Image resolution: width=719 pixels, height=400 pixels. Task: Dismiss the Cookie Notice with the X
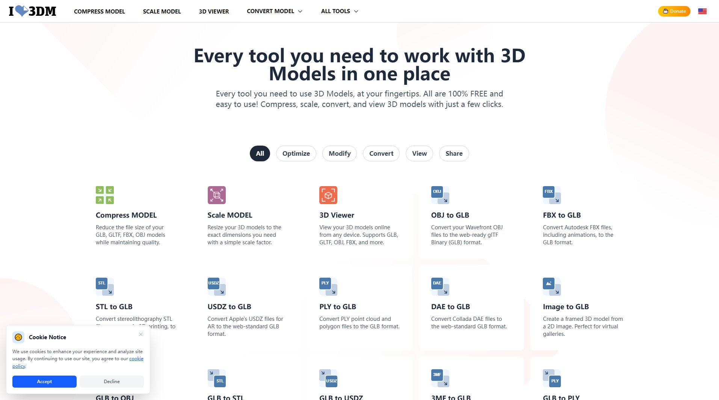click(x=141, y=334)
